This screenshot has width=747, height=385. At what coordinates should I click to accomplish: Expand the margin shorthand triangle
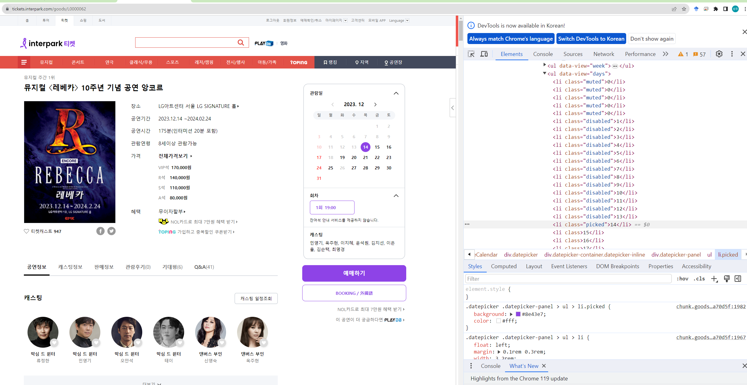pyautogui.click(x=499, y=352)
